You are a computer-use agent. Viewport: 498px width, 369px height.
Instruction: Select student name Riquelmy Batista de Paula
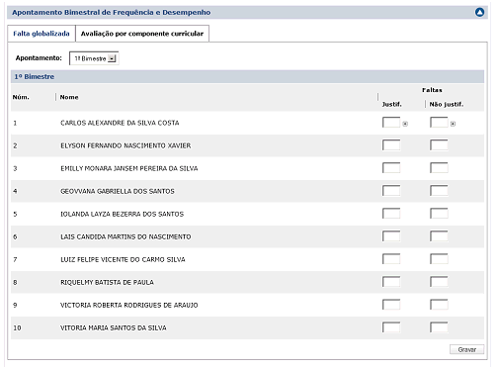point(107,282)
